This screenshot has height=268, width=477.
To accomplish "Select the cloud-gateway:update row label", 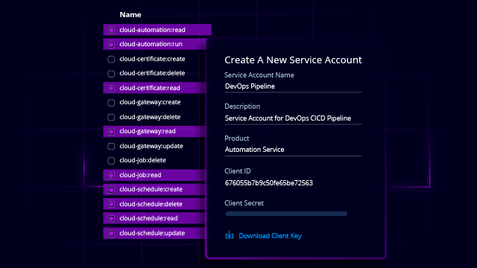I will [x=151, y=146].
